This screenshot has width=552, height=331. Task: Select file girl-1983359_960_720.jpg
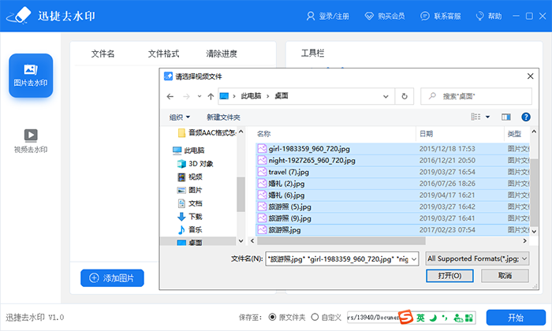tap(393, 149)
